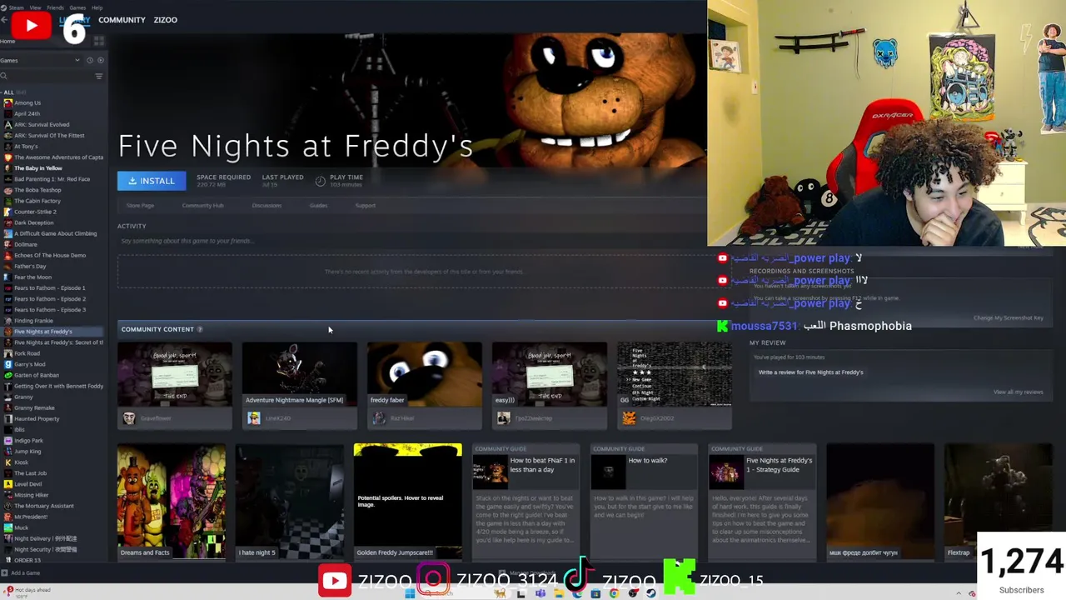Screen dimensions: 1066x600
Task: Click the blue INSTALL button
Action: tap(152, 181)
